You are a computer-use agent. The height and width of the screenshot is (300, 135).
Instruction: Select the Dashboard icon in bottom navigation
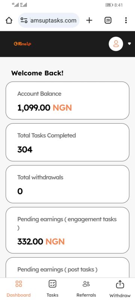point(18,284)
